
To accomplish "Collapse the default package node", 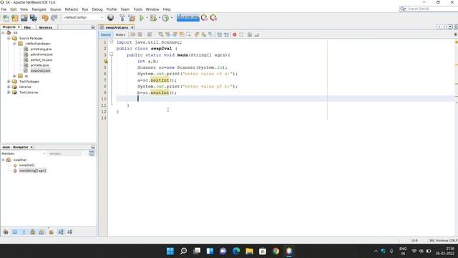I will (14, 44).
